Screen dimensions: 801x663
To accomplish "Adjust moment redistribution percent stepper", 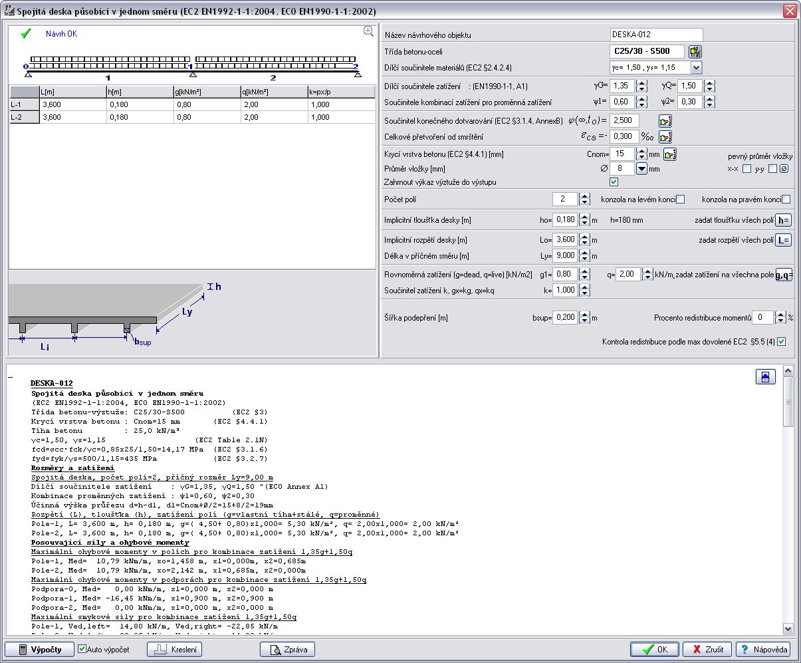I will [780, 318].
